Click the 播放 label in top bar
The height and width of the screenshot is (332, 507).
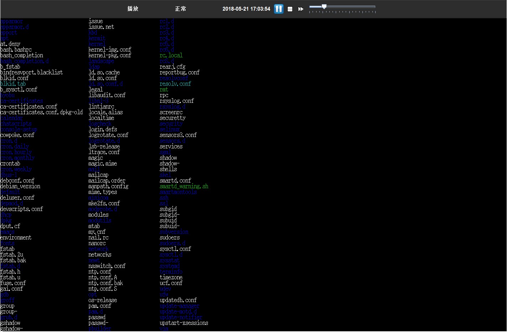coord(133,9)
